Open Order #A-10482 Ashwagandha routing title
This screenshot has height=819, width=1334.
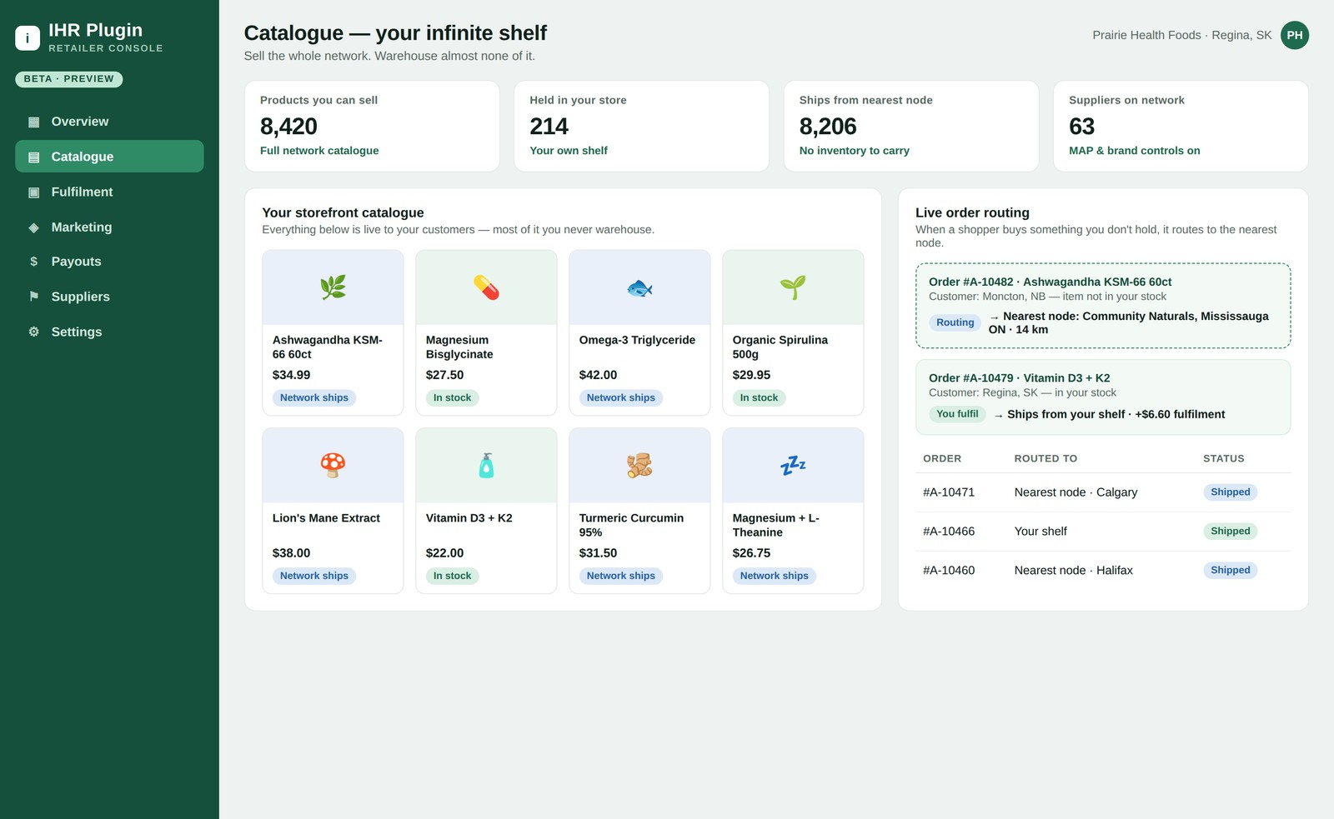[x=1051, y=282]
